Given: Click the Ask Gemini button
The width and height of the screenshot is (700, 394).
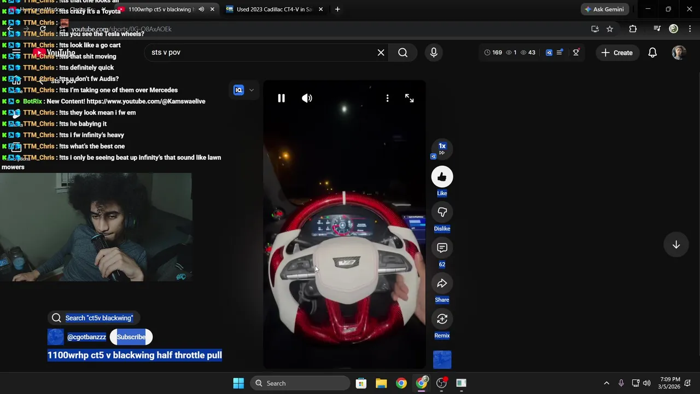Looking at the screenshot, I should point(604,9).
